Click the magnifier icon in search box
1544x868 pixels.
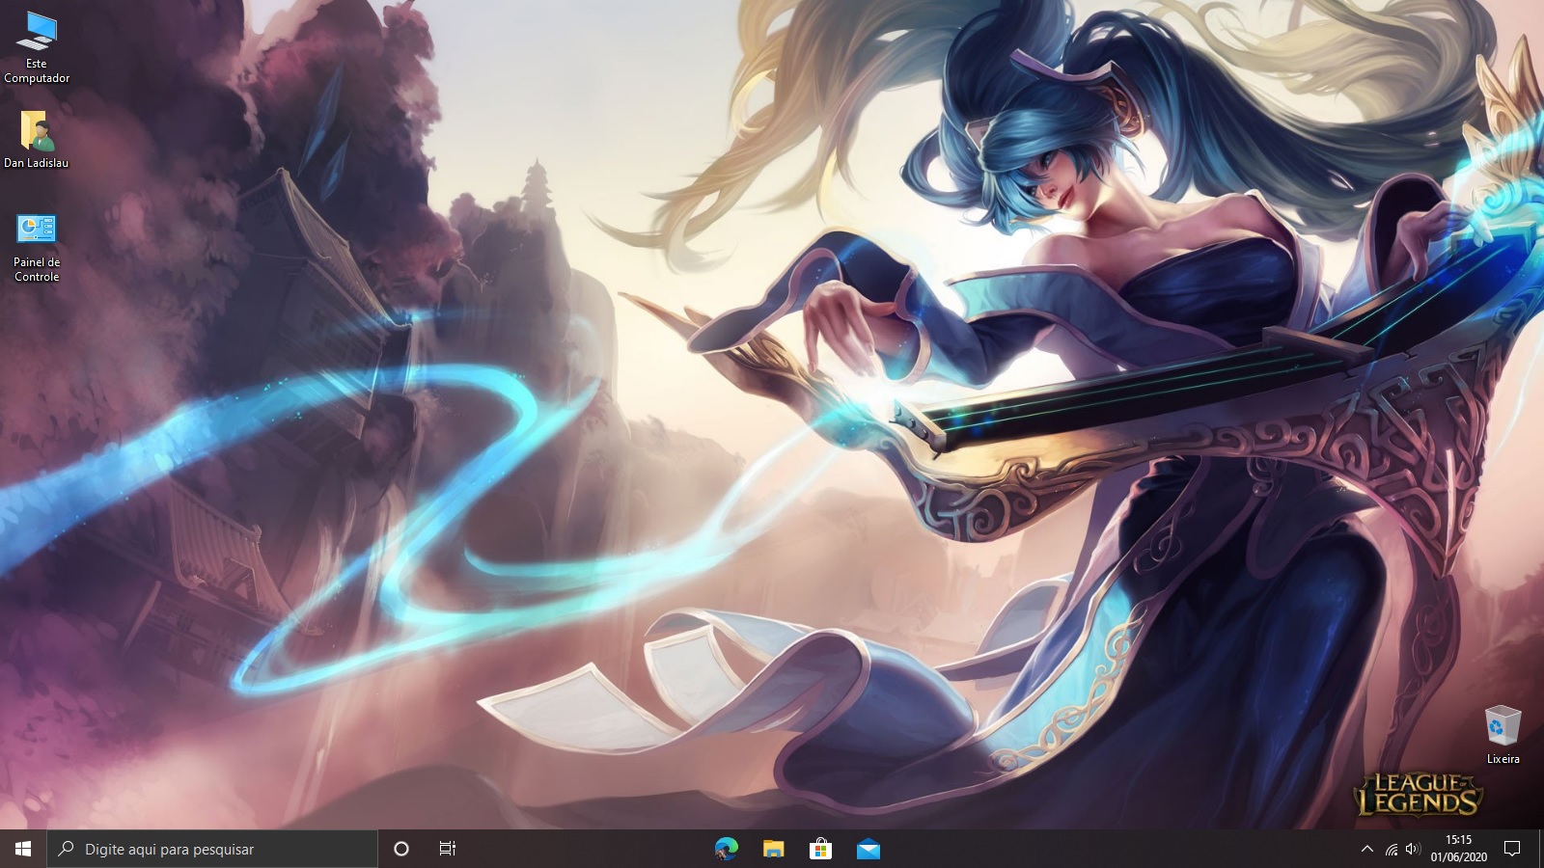pyautogui.click(x=67, y=849)
